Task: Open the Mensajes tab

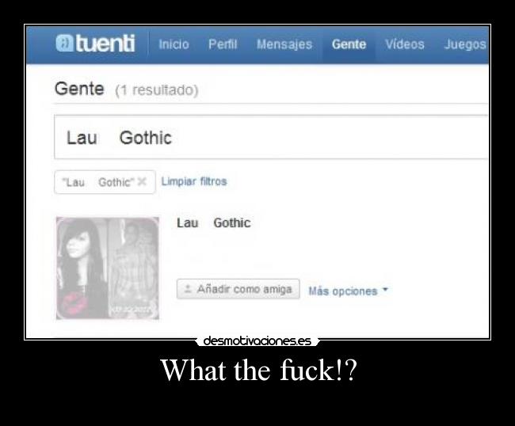Action: (284, 44)
